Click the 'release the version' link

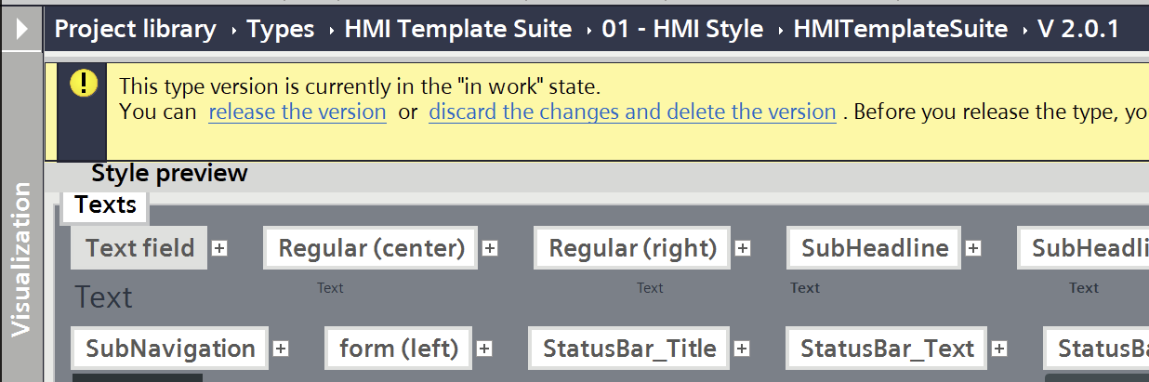click(x=297, y=112)
